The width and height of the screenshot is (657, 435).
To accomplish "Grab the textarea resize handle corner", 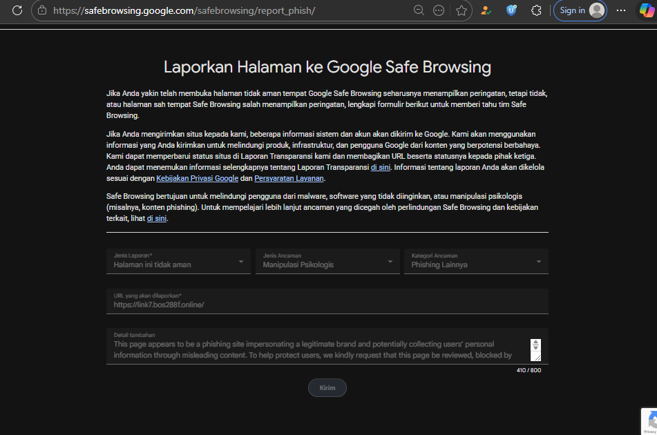I will pos(537,358).
